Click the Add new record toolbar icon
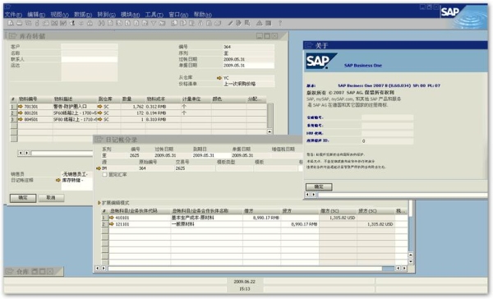Viewport: 493px width, 299px height. click(110, 23)
